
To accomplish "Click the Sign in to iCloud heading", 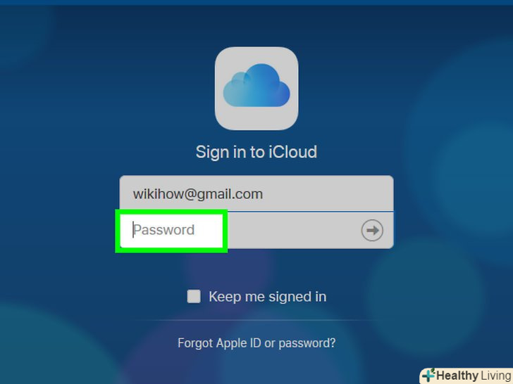I will (x=256, y=152).
